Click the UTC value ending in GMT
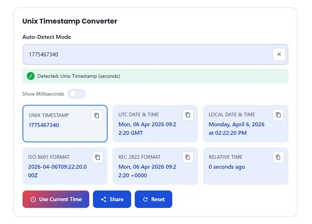This screenshot has height=224, width=312. [147, 129]
